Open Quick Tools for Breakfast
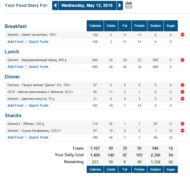The height and width of the screenshot is (178, 190). pyautogui.click(x=38, y=42)
